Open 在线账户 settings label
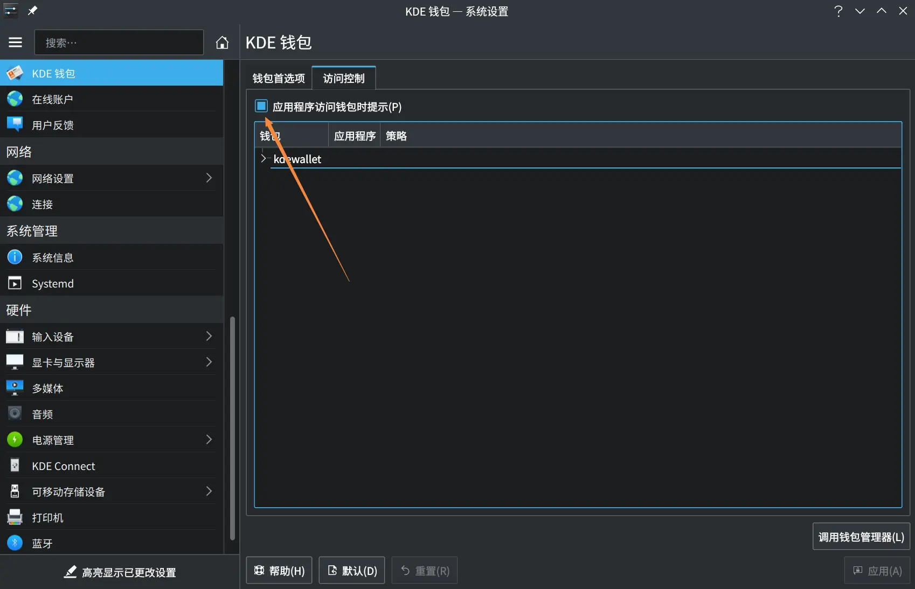The width and height of the screenshot is (915, 589). [52, 99]
